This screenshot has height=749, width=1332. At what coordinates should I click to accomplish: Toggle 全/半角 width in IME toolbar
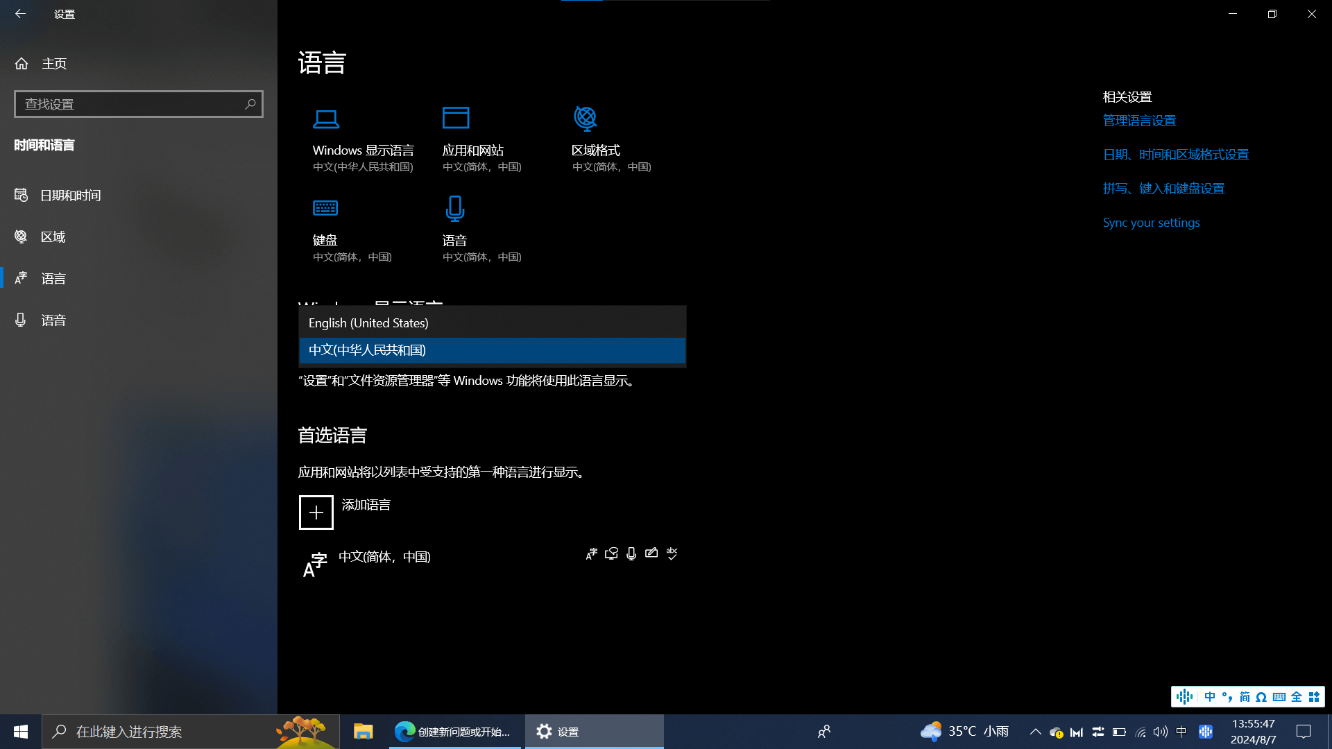click(x=1296, y=696)
